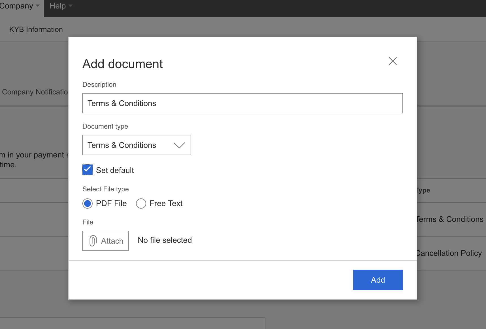Screen dimensions: 486x329
Task: Switch to the KYB Information tab
Action: point(36,29)
